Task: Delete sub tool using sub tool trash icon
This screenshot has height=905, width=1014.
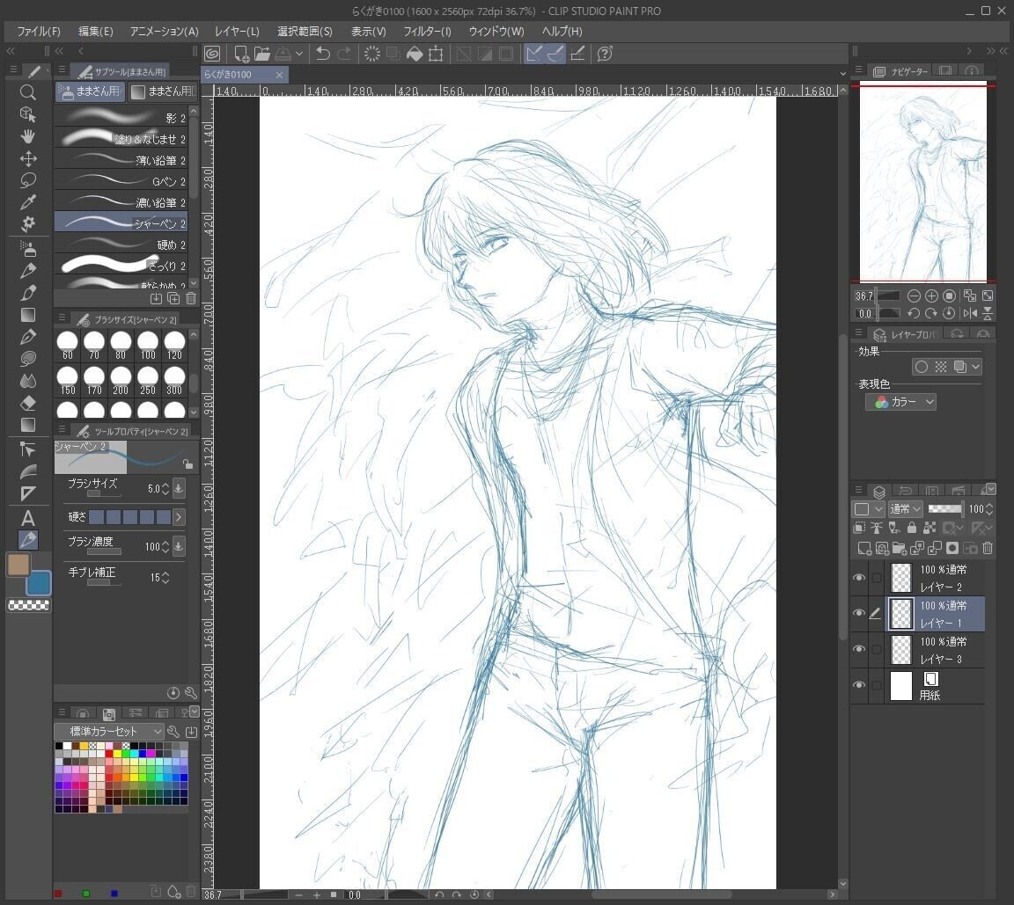Action: (191, 298)
